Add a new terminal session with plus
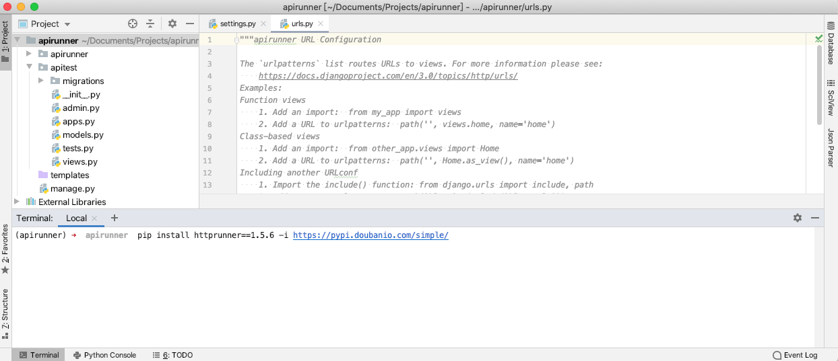The width and height of the screenshot is (838, 361). (114, 218)
